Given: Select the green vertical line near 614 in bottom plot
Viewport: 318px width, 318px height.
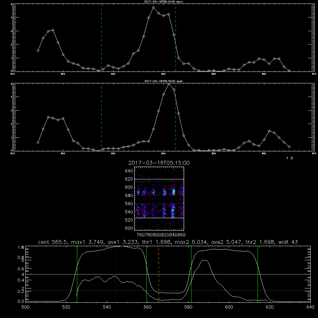Looking at the screenshot, I should pos(258,274).
